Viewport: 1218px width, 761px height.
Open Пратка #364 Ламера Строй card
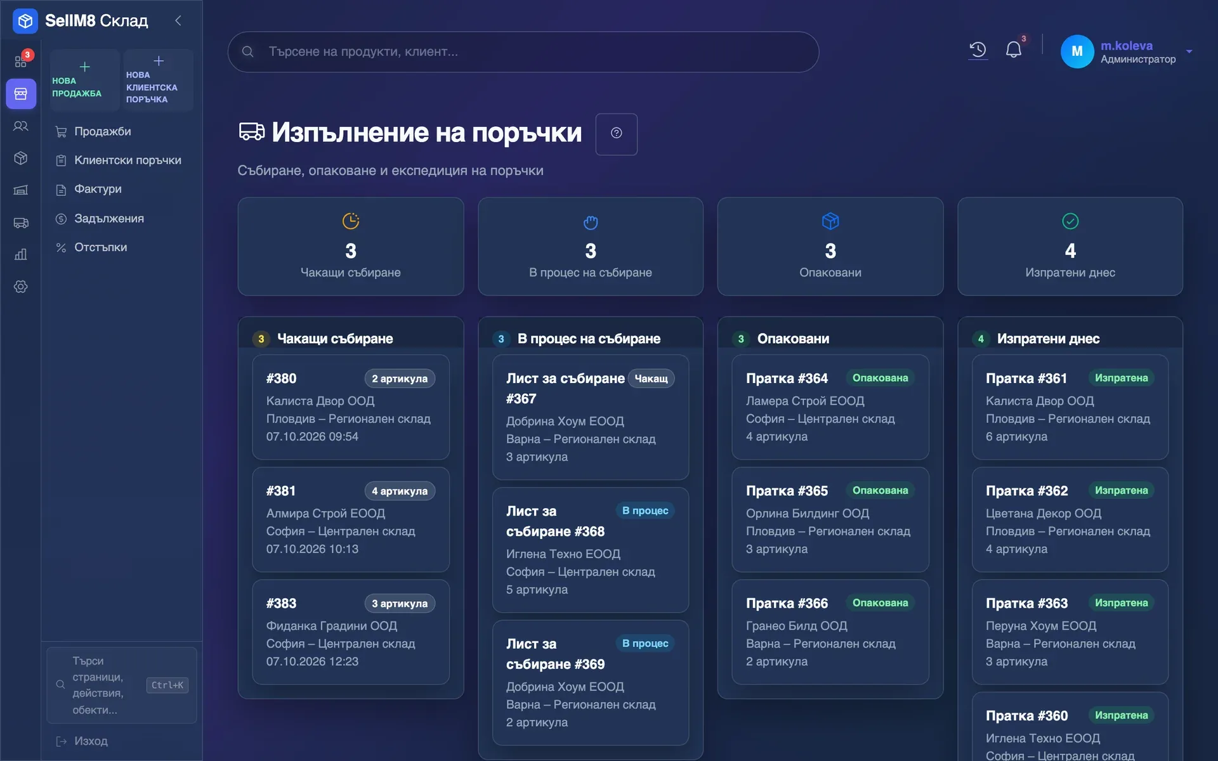coord(830,407)
